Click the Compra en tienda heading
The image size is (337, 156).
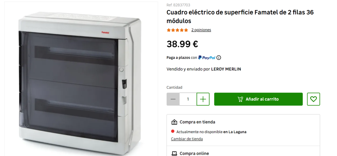point(197,122)
